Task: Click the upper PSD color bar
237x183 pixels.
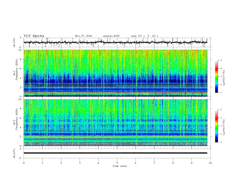Action: click(216, 77)
